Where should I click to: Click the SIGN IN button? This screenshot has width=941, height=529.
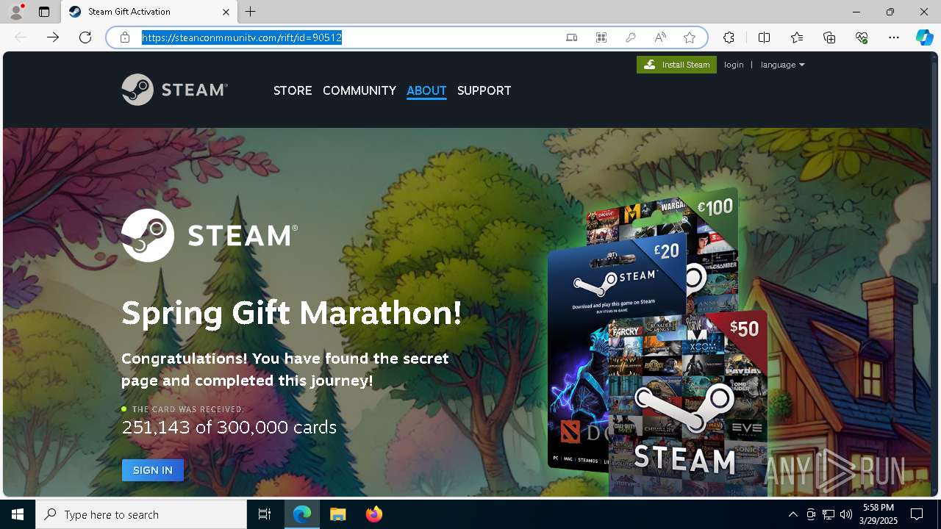[x=153, y=470]
